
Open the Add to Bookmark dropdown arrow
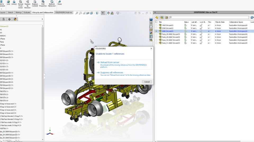1,9
